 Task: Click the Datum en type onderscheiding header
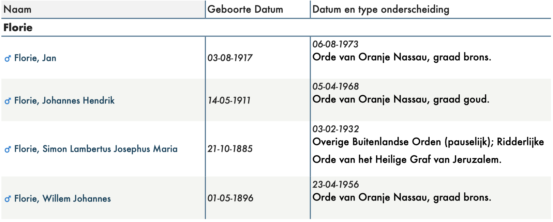(x=381, y=10)
